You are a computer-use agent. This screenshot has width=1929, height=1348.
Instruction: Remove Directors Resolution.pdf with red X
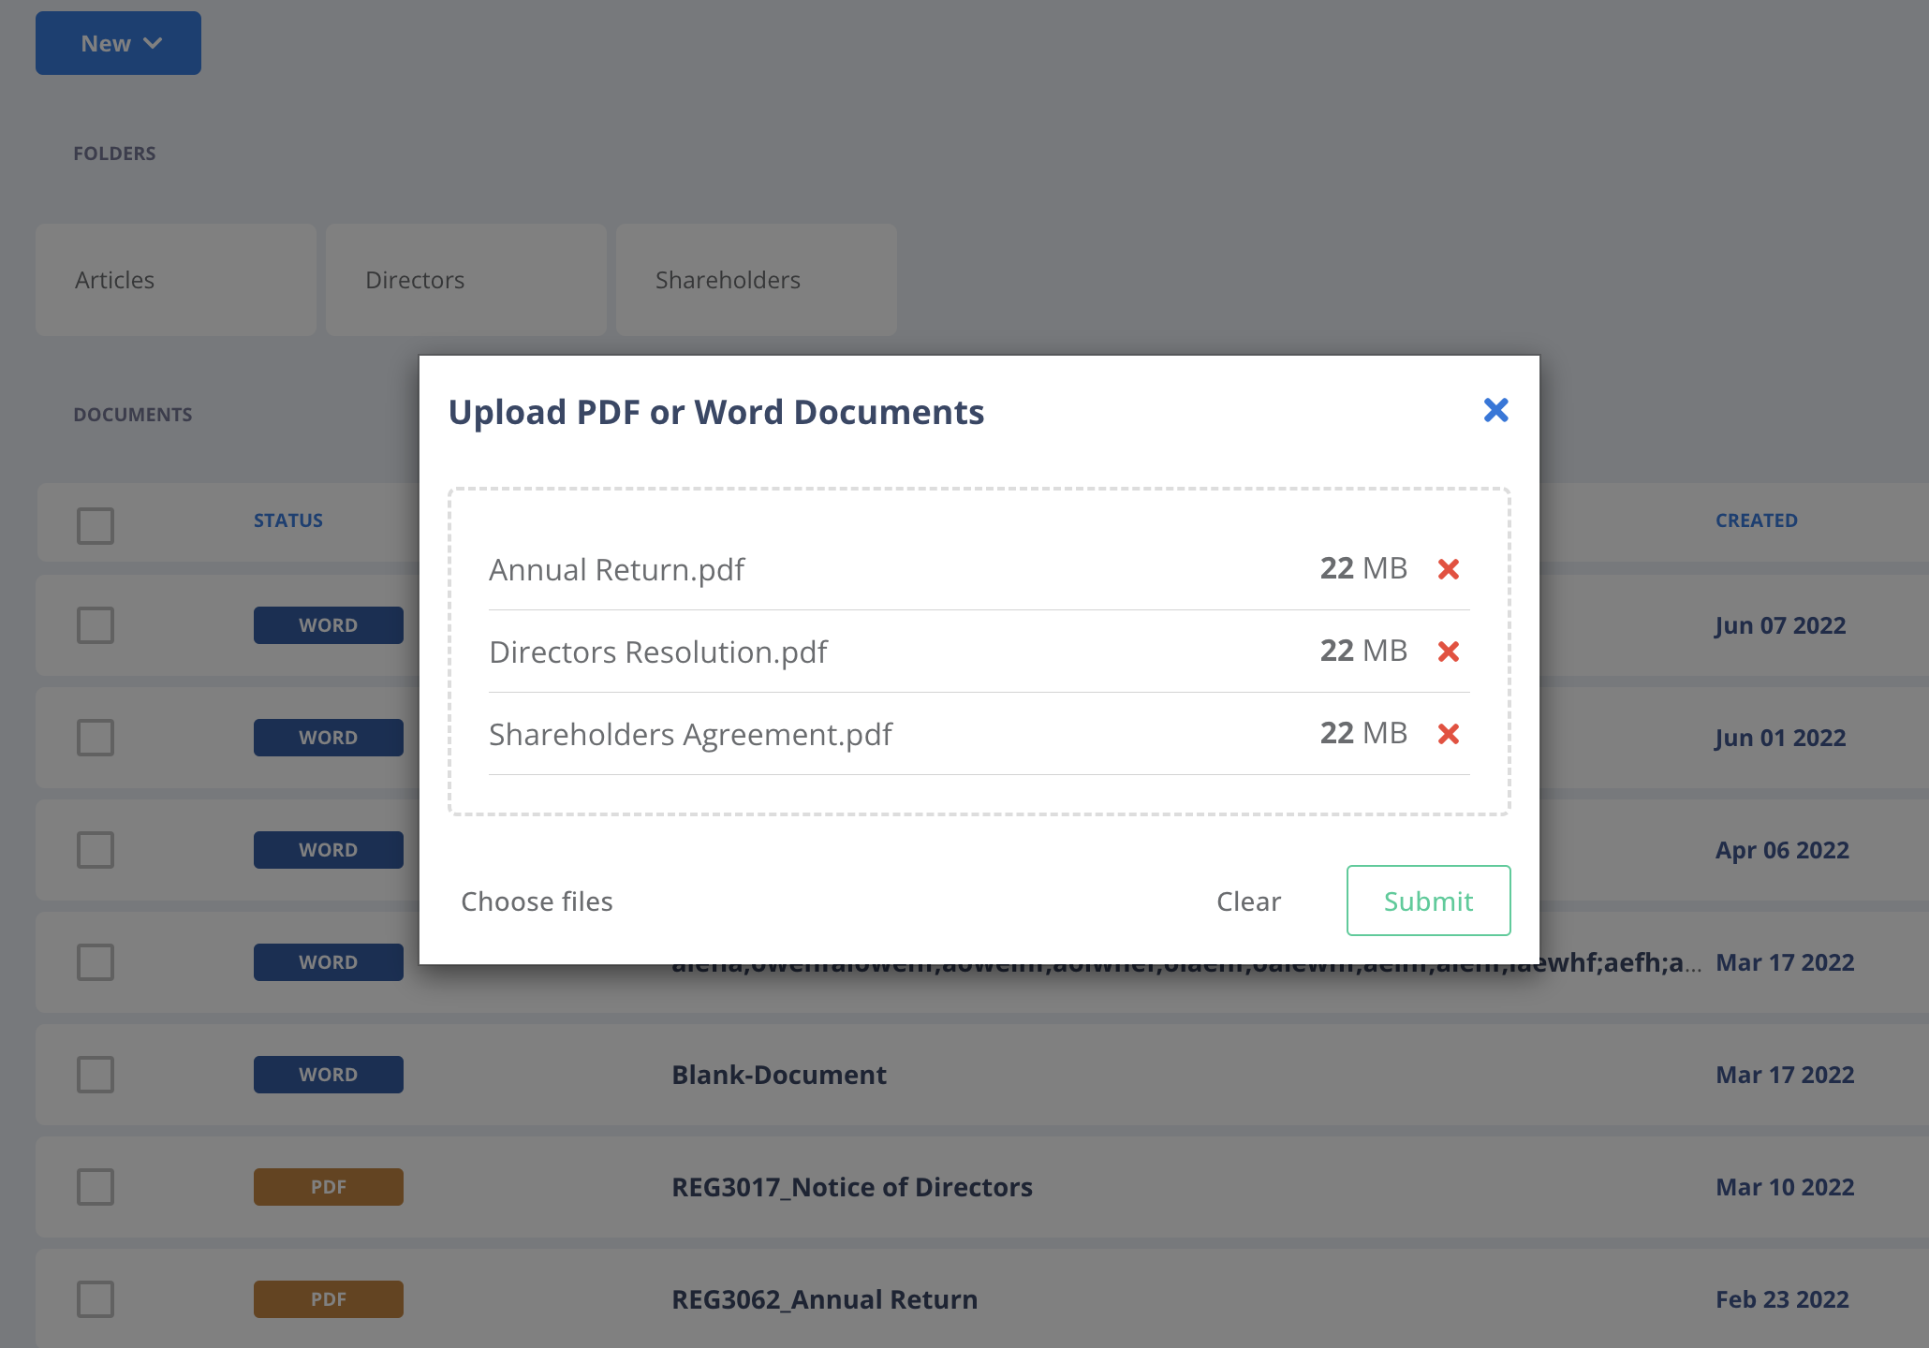[1448, 652]
